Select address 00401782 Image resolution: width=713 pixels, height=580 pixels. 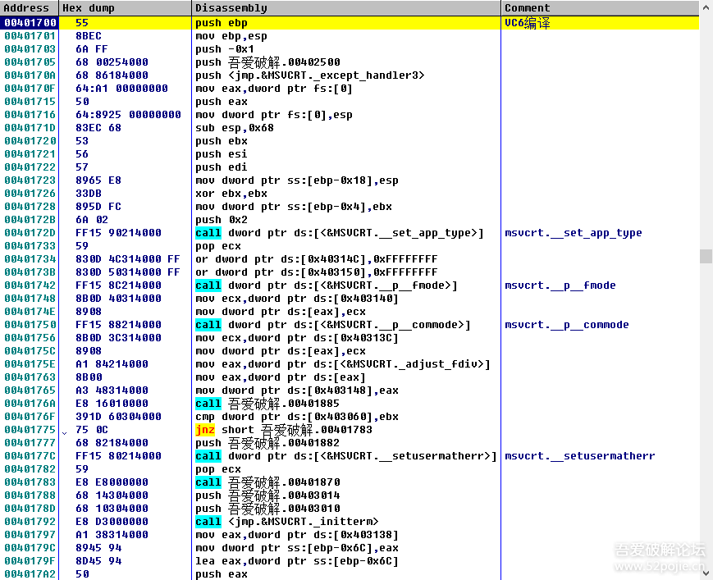[x=30, y=469]
